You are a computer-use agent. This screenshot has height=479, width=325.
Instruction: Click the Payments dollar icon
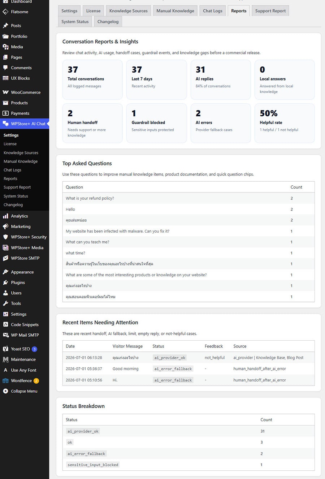(5, 113)
